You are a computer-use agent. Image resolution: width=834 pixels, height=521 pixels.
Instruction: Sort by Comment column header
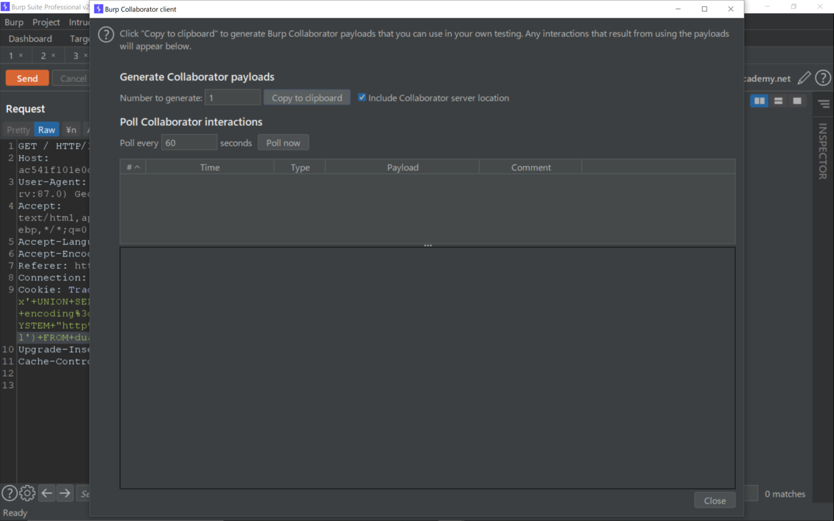tap(531, 167)
